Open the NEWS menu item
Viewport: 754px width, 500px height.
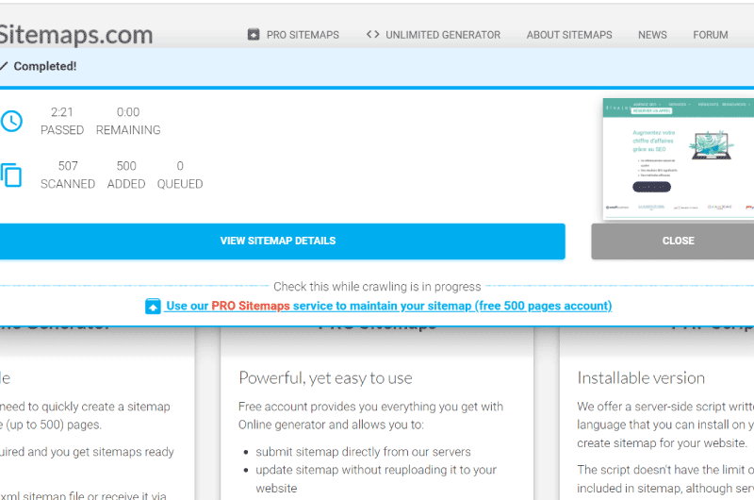[652, 35]
